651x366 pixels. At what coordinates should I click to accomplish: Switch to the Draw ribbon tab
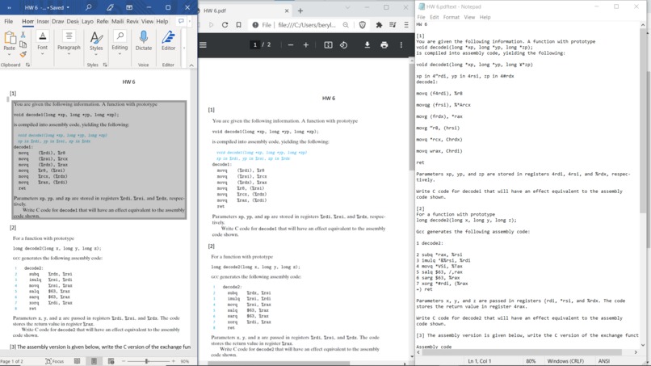tap(57, 21)
